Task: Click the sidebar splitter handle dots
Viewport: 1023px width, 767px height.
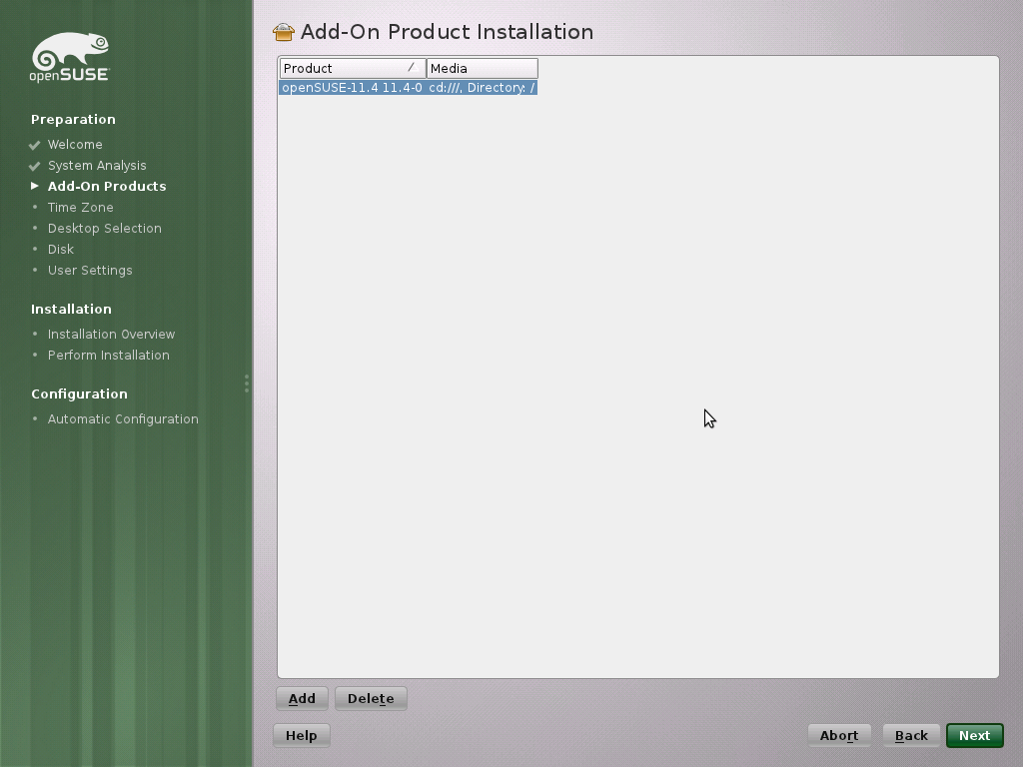Action: [247, 383]
